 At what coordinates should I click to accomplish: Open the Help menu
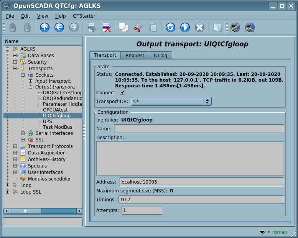click(x=61, y=16)
